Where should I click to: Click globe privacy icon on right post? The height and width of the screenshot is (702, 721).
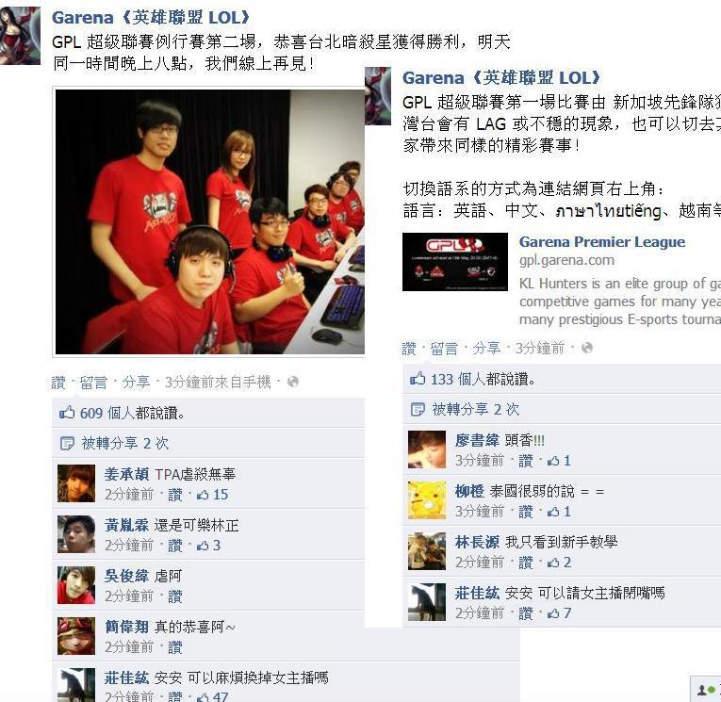tap(587, 348)
